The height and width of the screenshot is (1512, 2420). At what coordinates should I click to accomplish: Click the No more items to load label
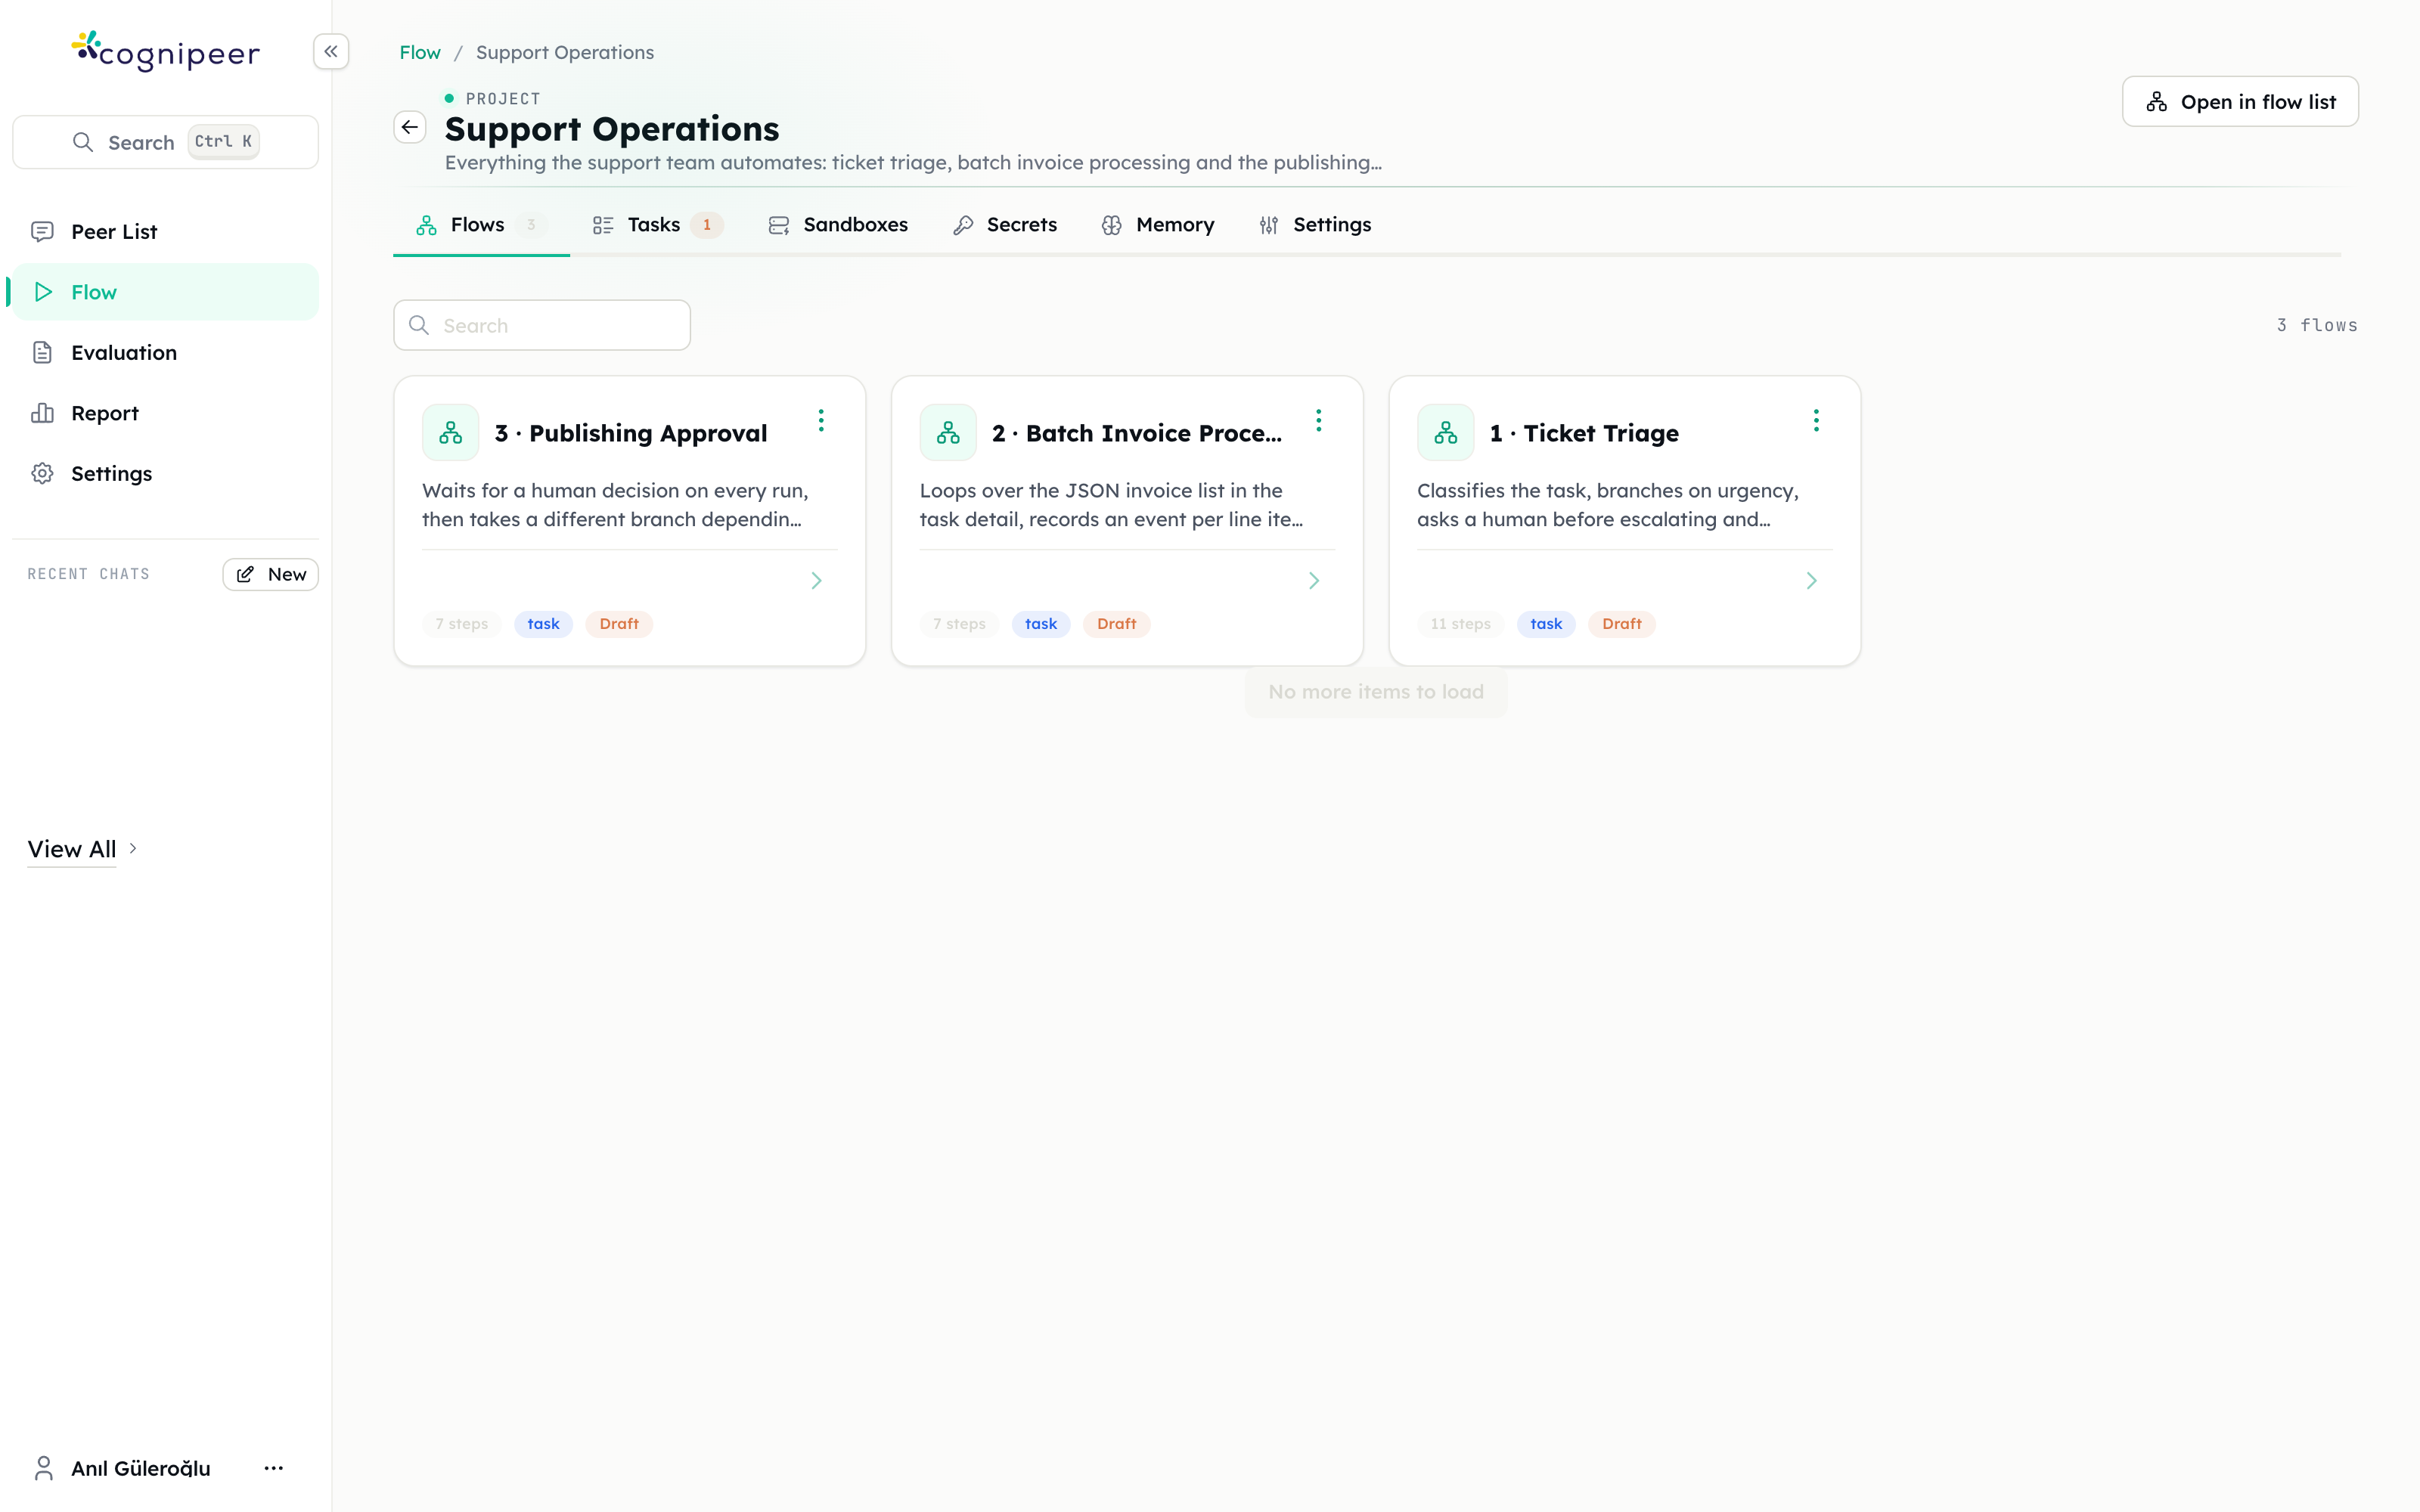[x=1376, y=692]
